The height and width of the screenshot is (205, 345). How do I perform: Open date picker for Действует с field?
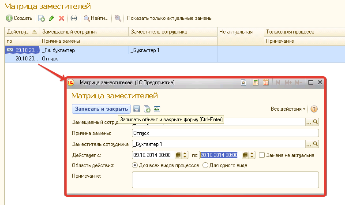tap(179, 155)
